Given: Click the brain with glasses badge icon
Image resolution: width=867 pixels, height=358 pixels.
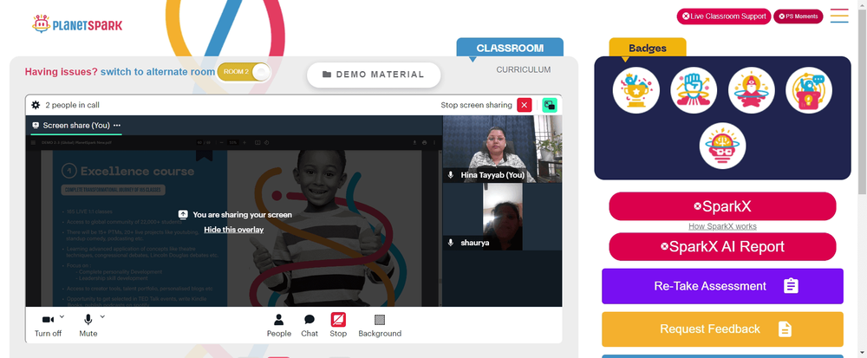Looking at the screenshot, I should coord(722,146).
